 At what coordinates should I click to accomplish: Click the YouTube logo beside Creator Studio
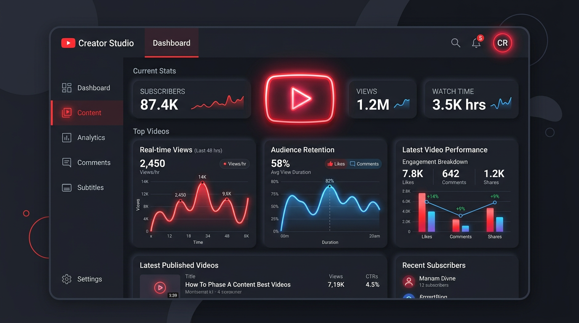pos(68,43)
